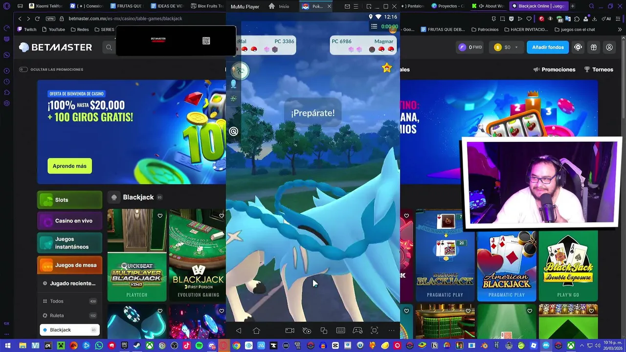Open WhatsApp from the taskbar
This screenshot has height=352, width=626.
point(99,346)
